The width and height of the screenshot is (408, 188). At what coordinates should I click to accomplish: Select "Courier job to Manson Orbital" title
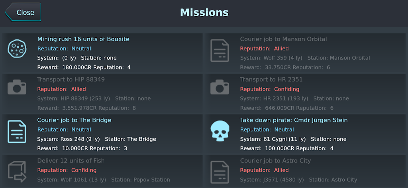[x=283, y=39]
